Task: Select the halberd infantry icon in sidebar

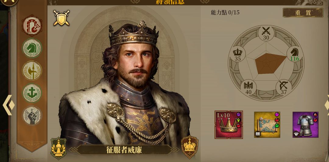Action: (32, 71)
